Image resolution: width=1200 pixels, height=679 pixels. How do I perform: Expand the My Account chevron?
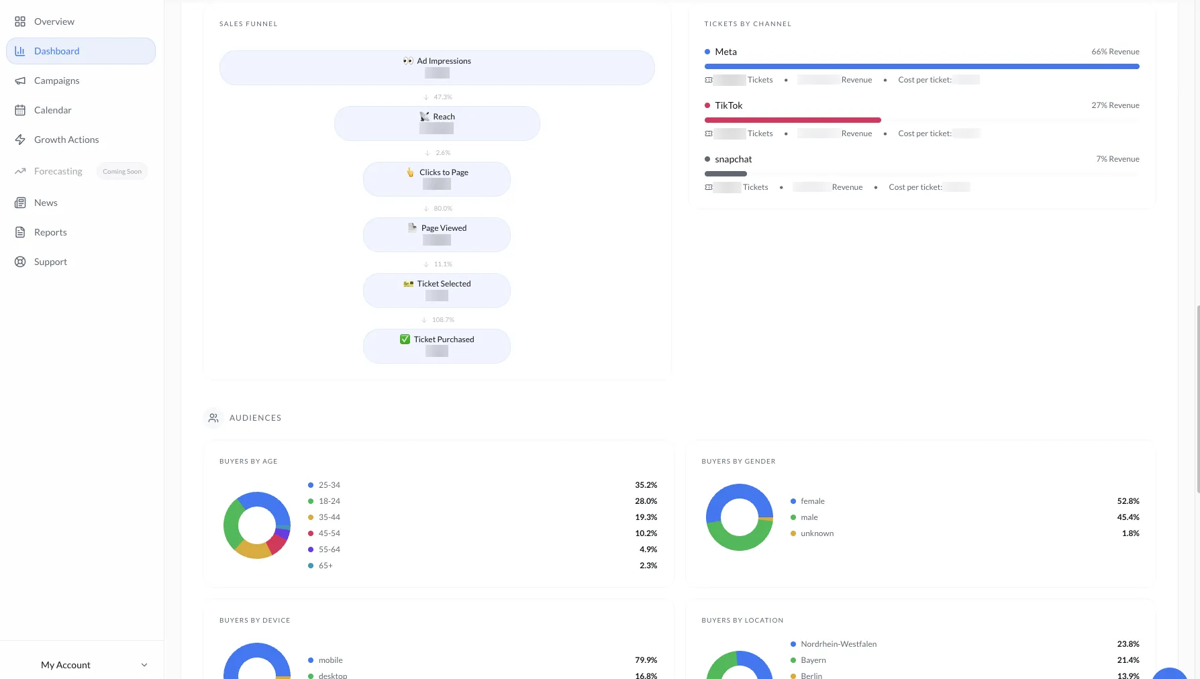144,665
